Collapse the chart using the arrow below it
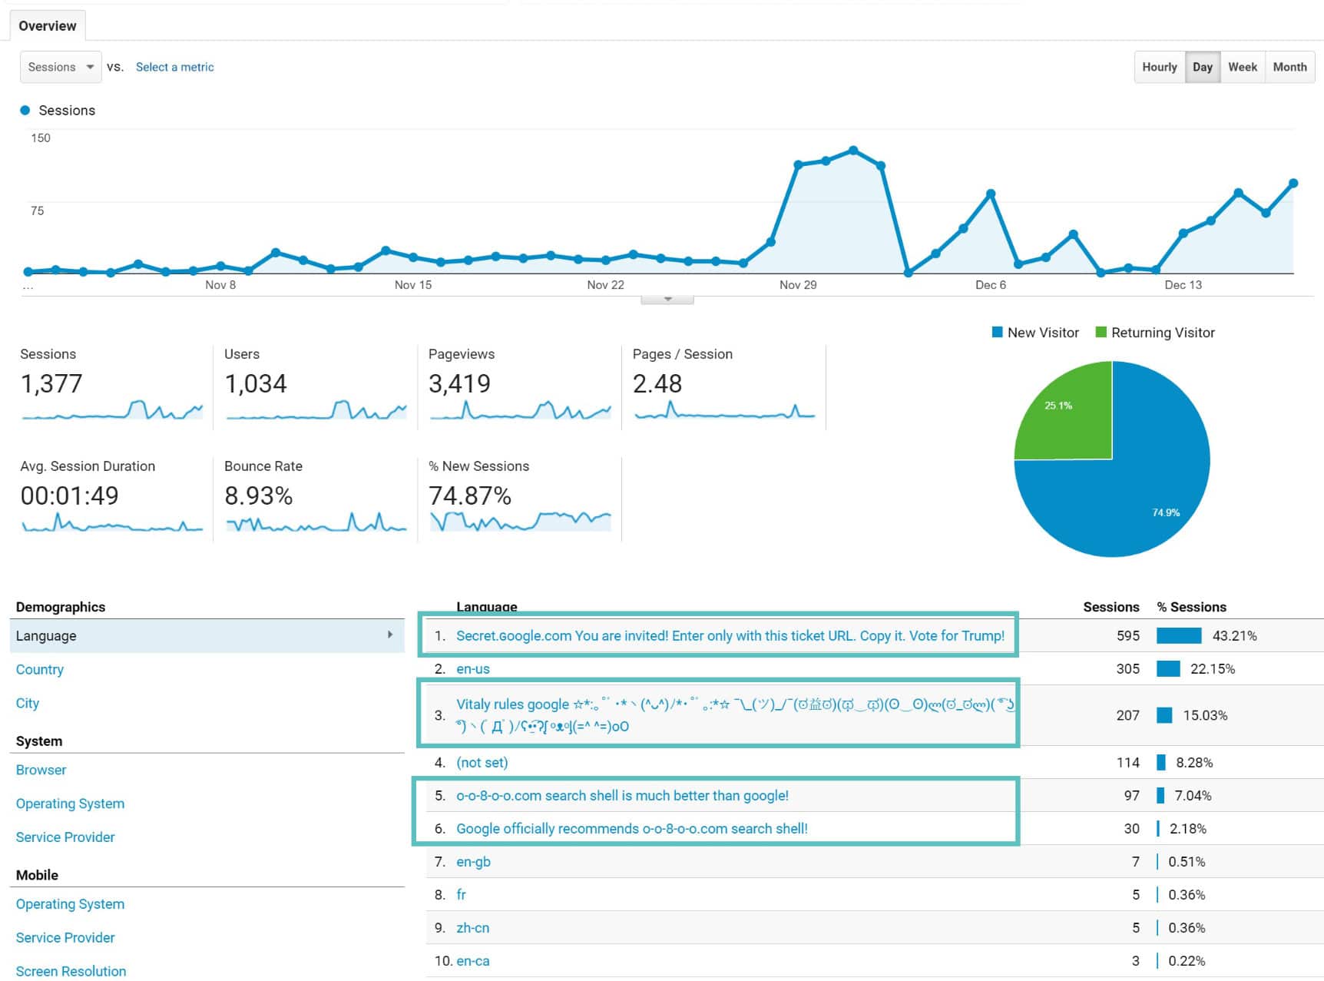This screenshot has height=981, width=1324. (x=667, y=299)
